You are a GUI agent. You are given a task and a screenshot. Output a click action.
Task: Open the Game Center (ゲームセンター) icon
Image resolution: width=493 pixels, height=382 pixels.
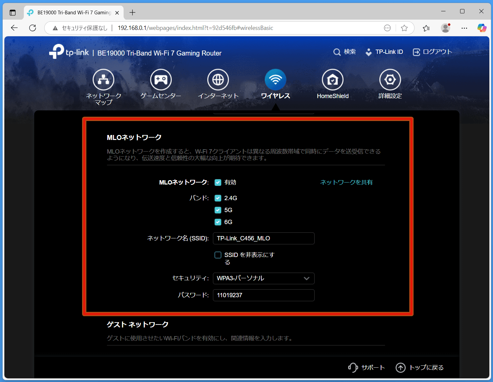tap(161, 80)
